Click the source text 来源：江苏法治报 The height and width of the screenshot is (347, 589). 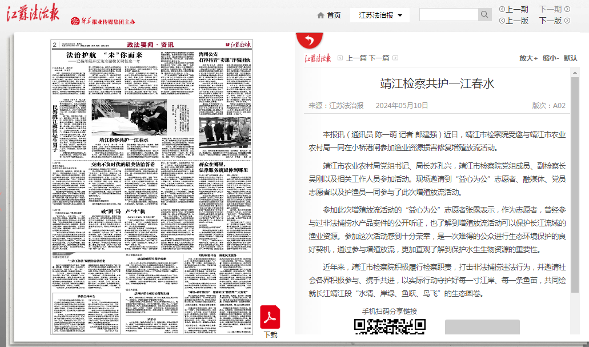coord(336,106)
